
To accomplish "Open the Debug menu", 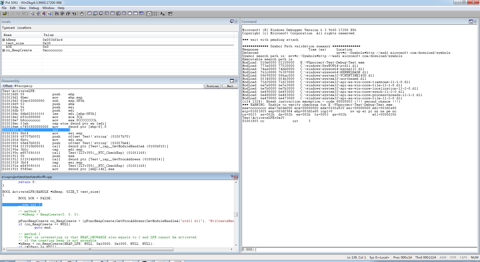I will click(34, 8).
